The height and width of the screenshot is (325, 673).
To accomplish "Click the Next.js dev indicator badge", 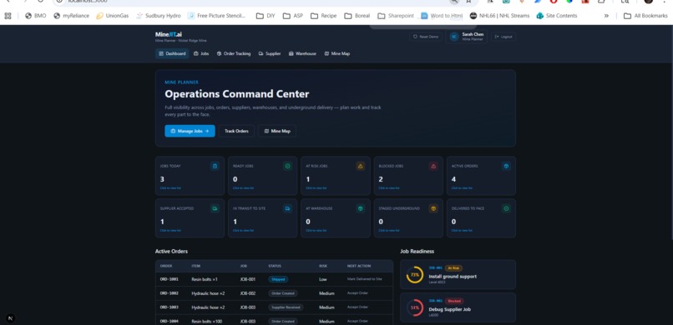I will tap(11, 318).
